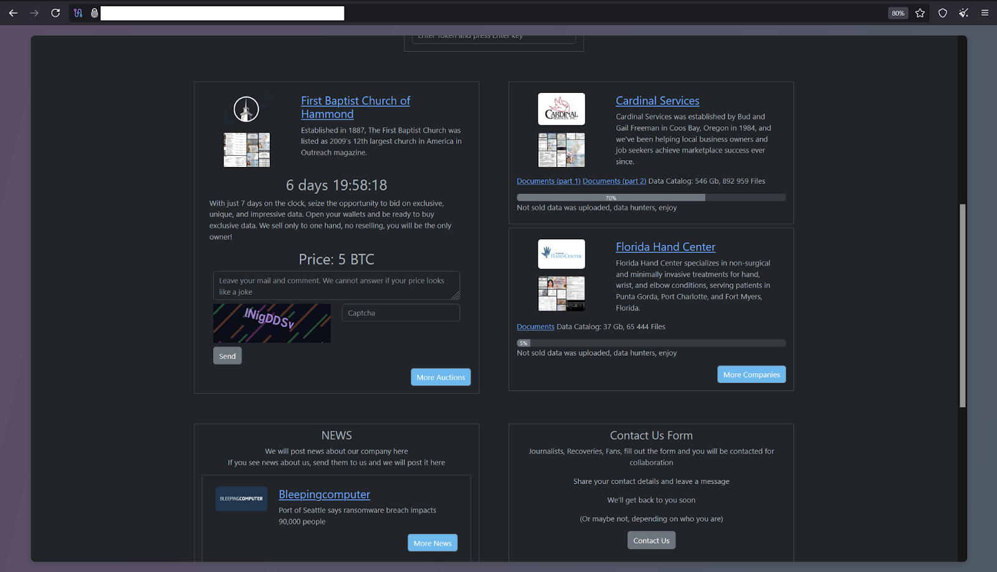This screenshot has width=997, height=572.
Task: Click the '6 days 19:58:18' countdown timer
Action: (336, 185)
